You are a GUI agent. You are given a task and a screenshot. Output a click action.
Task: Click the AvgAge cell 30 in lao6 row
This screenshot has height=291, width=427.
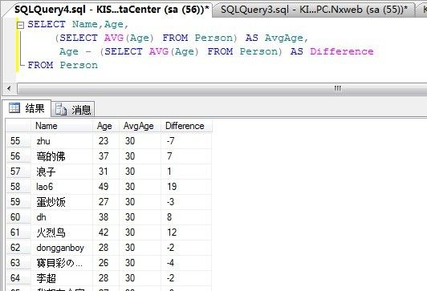[x=140, y=187]
